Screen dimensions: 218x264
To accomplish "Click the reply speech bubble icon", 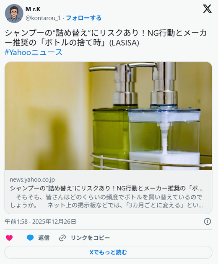I will (30, 238).
